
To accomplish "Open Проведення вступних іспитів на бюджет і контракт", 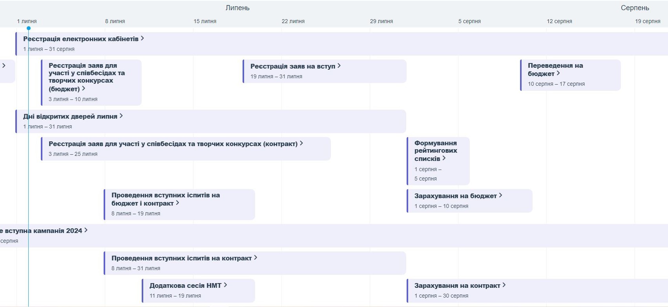I will [x=166, y=199].
